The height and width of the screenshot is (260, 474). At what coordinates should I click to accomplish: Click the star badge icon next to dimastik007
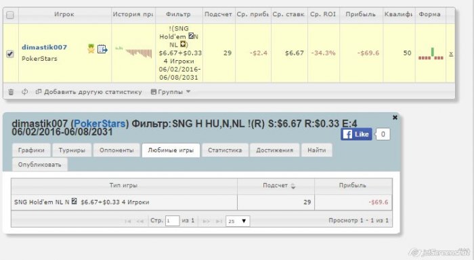tap(91, 48)
